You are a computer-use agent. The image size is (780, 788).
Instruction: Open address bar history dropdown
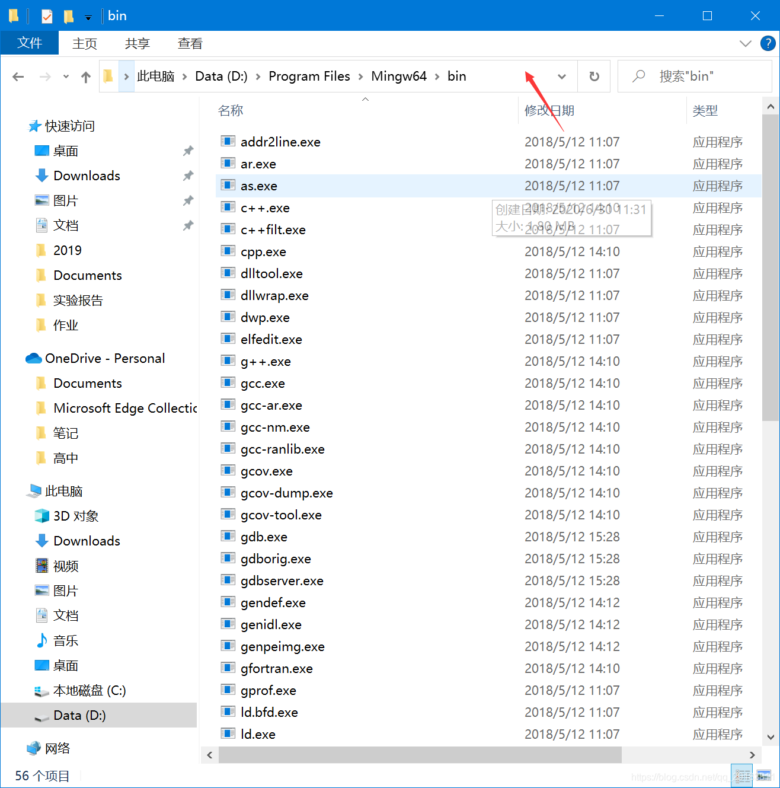point(562,76)
